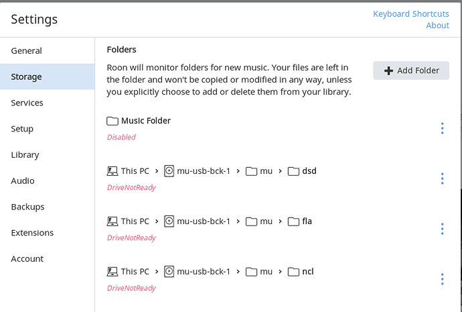Switch to the Backups tab
This screenshot has width=462, height=312.
click(47, 207)
